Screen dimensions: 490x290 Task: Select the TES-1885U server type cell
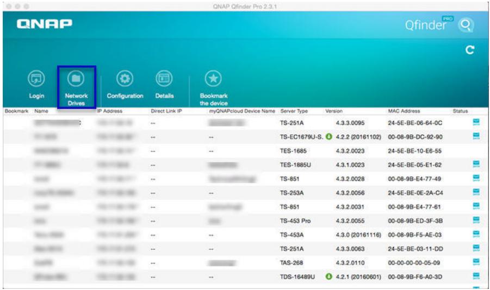point(295,165)
